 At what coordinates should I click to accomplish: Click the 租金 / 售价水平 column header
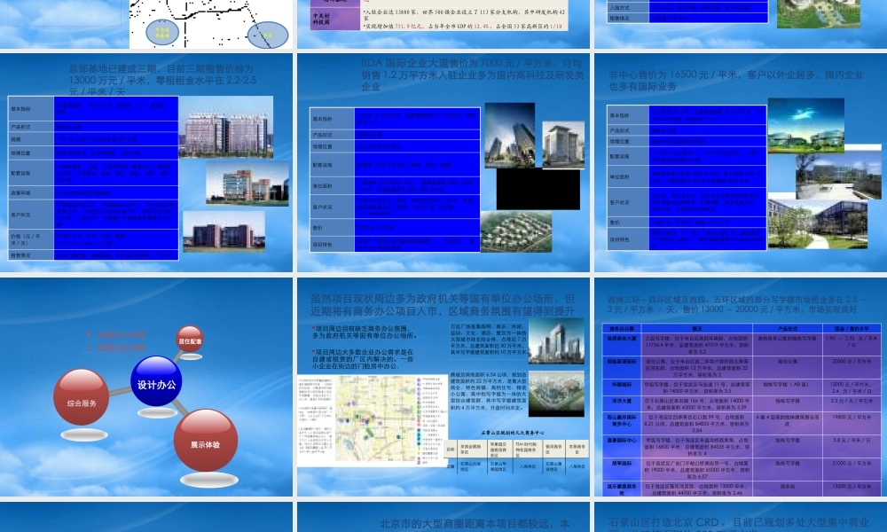852,328
